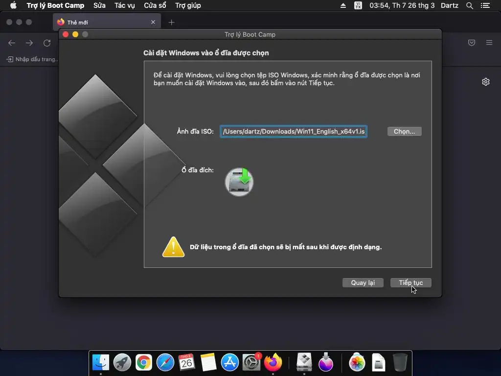Open the Sửa menu
This screenshot has width=501, height=376.
[x=99, y=5]
